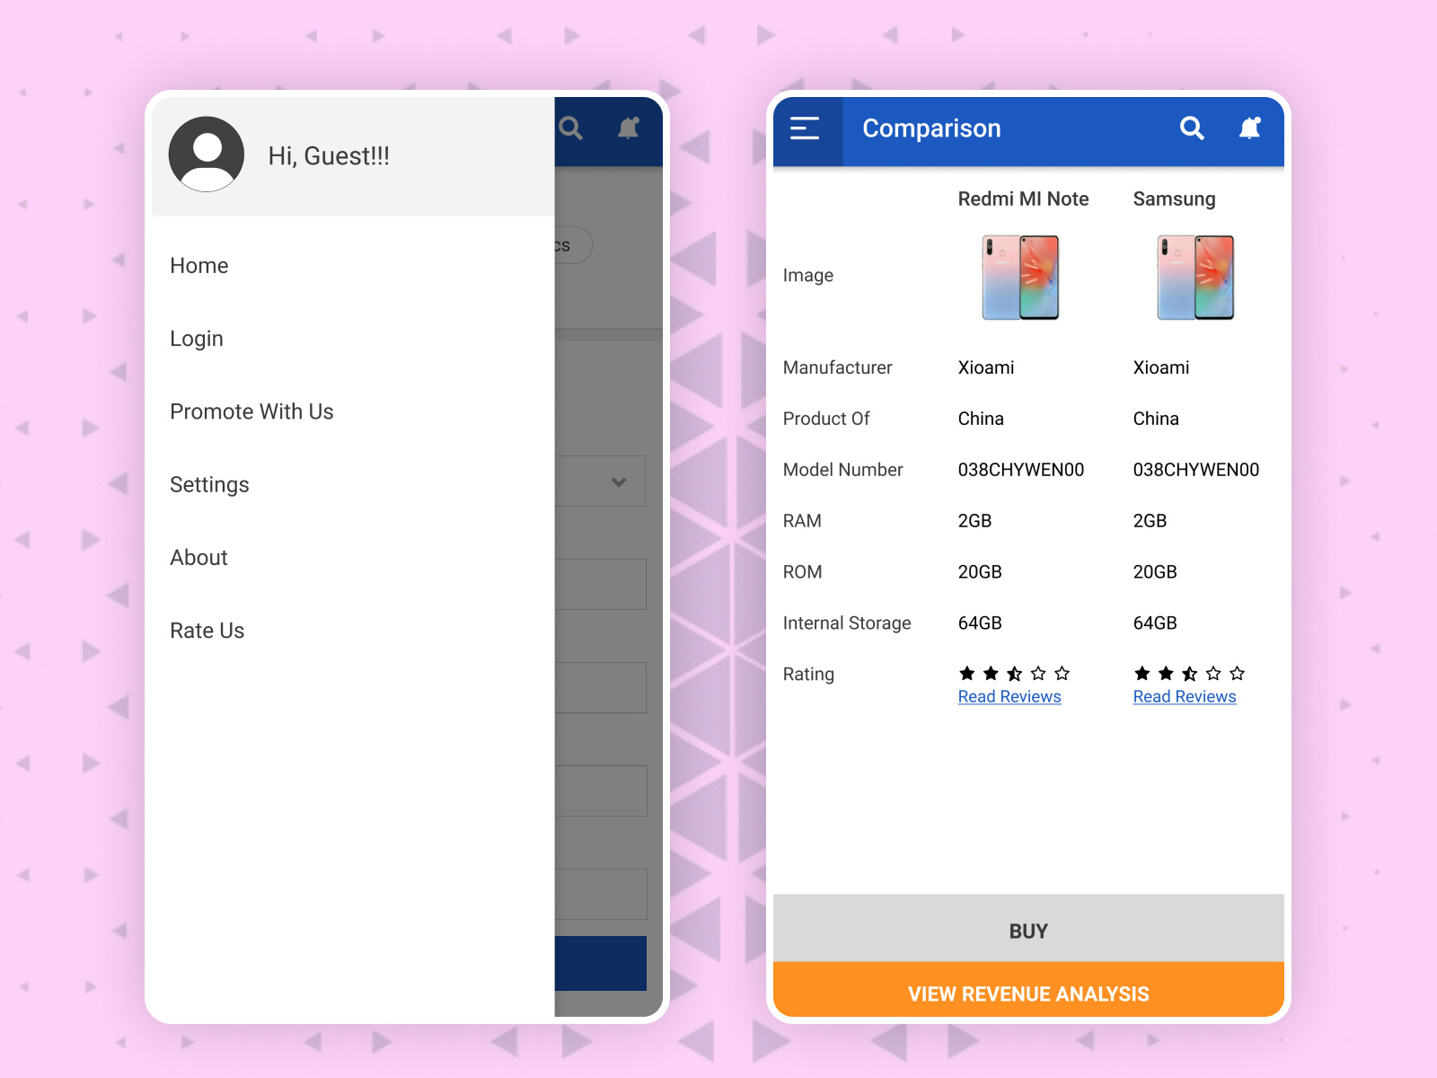This screenshot has height=1078, width=1437.
Task: Choose Promote With Us from the menu
Action: [251, 411]
